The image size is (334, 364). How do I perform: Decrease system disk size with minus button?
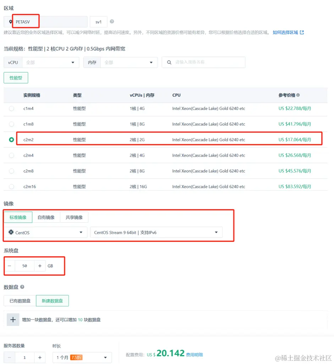click(x=10, y=266)
